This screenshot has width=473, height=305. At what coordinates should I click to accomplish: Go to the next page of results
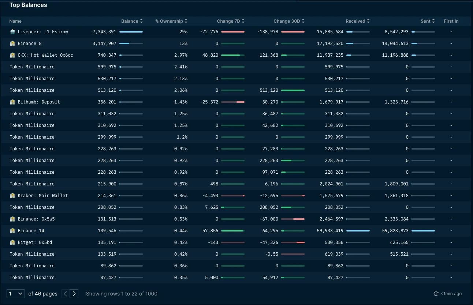click(x=74, y=294)
